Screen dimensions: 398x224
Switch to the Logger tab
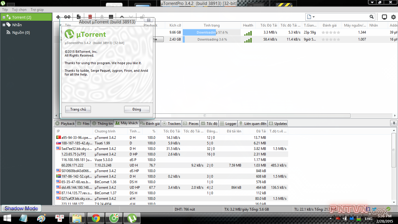point(228,123)
